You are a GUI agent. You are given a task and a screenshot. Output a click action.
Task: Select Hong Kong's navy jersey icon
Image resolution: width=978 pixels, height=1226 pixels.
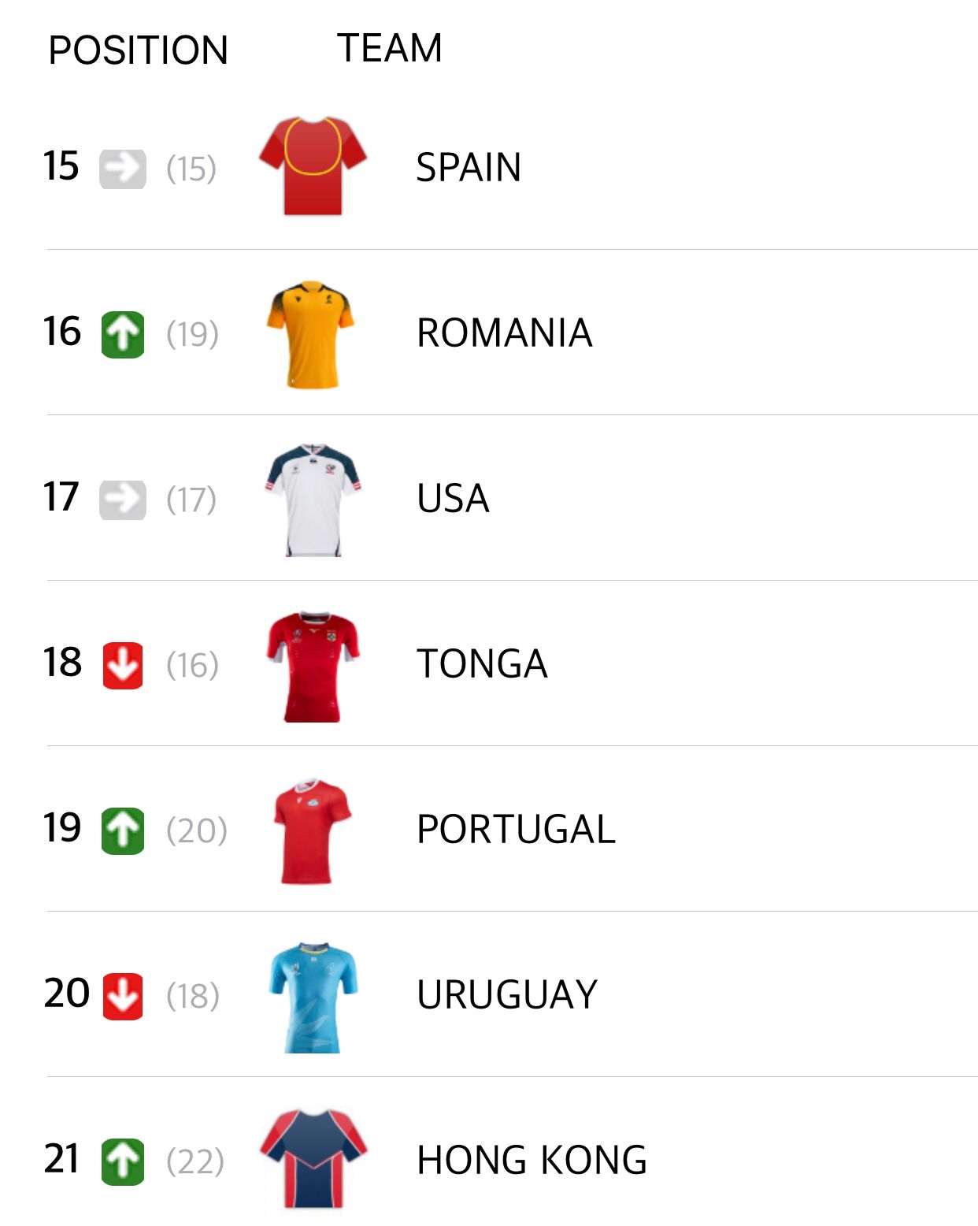[x=313, y=1159]
